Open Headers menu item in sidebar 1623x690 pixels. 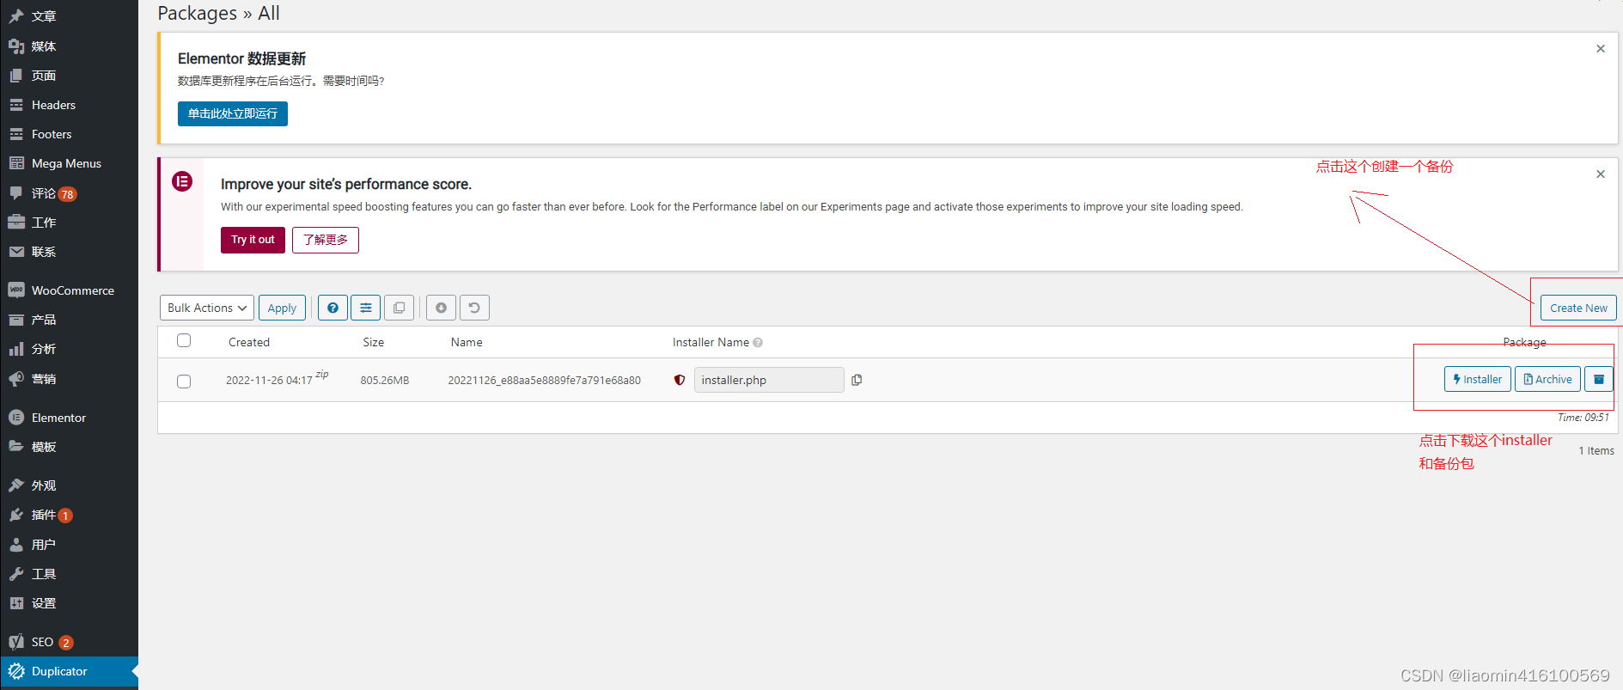[x=53, y=105]
